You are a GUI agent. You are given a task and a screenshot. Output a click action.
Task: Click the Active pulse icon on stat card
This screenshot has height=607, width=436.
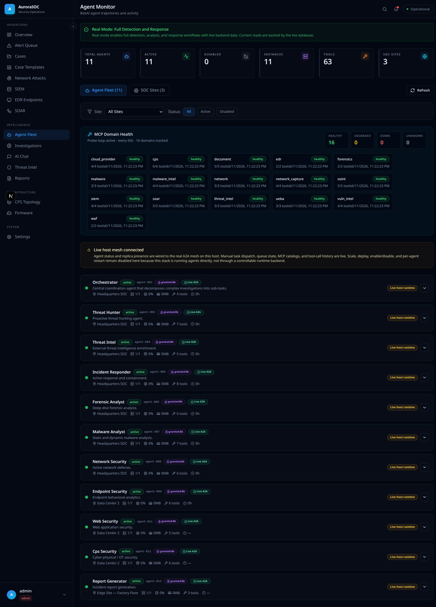(186, 57)
